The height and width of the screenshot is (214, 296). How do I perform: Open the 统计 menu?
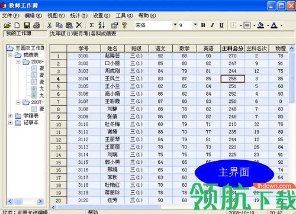tap(79, 15)
